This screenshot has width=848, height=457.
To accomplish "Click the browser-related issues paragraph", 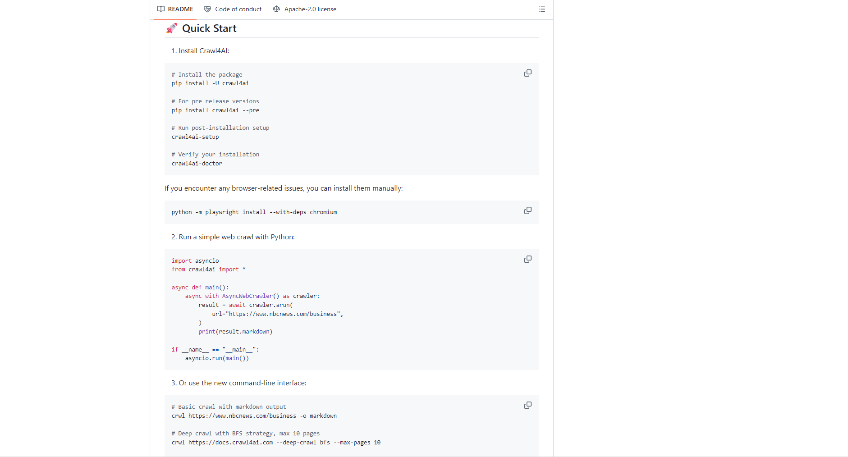I will pos(284,188).
